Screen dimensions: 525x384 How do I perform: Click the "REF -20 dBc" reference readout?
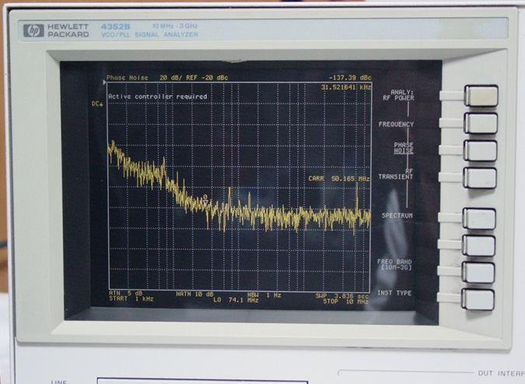pyautogui.click(x=207, y=78)
